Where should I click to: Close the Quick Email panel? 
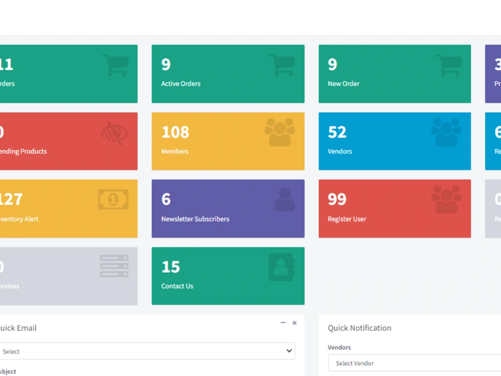pyautogui.click(x=295, y=323)
